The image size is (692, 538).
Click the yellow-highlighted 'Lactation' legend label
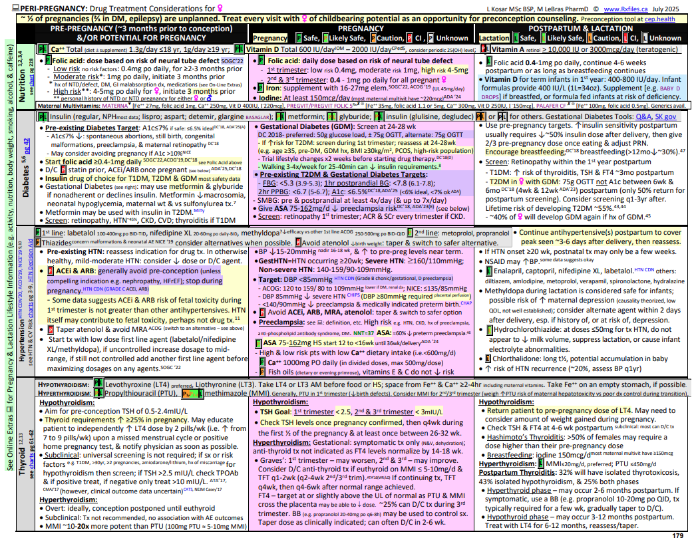click(x=494, y=39)
